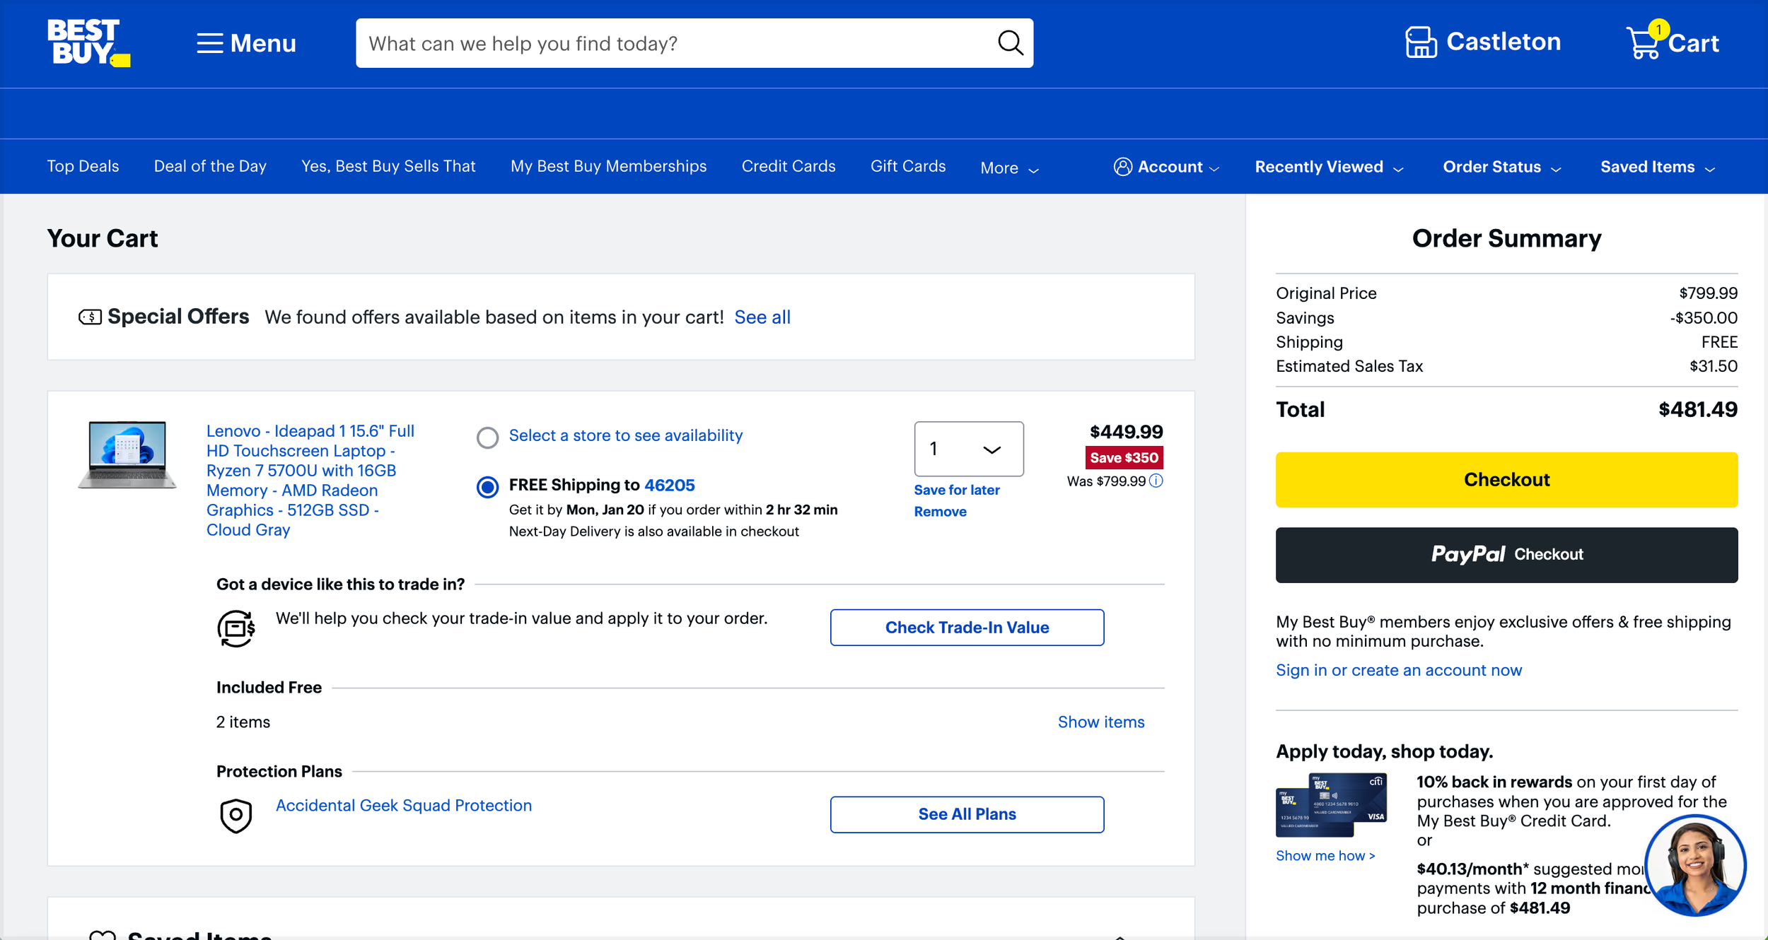The height and width of the screenshot is (940, 1768).
Task: Open the quantity dropdown showing 1
Action: point(968,449)
